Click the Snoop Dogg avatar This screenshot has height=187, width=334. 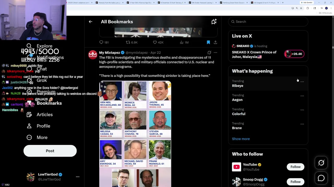tap(236, 182)
